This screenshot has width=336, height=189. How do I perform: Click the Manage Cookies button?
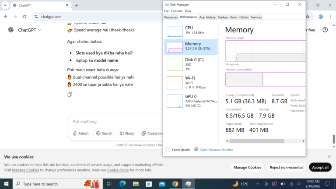247,168
